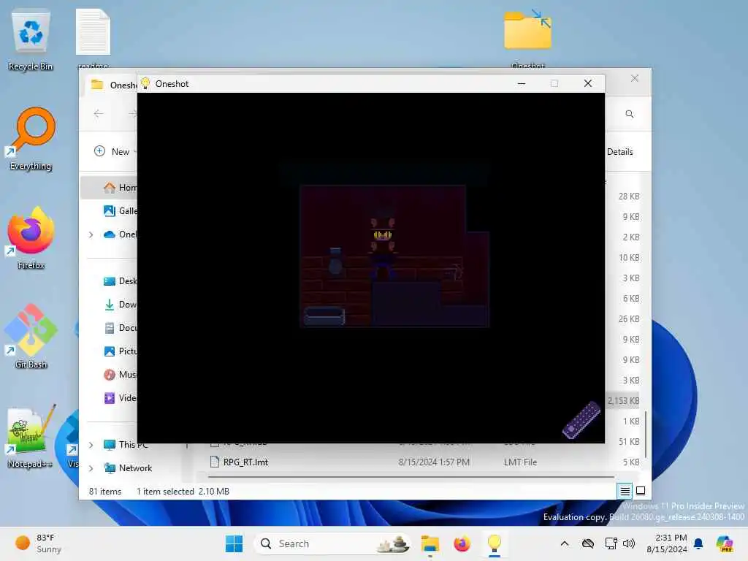
Task: Select Gallery in the Explorer sidebar
Action: click(119, 211)
